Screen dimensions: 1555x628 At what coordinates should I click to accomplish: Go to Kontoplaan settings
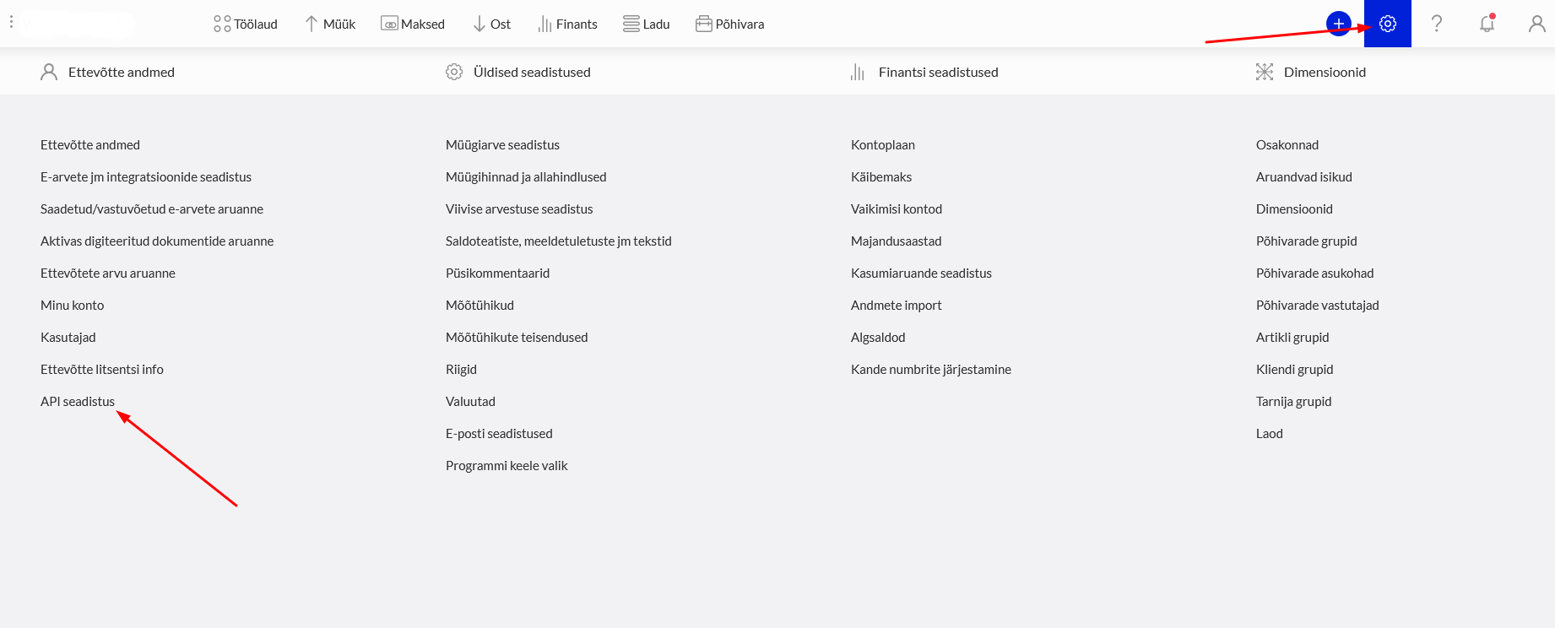tap(883, 145)
